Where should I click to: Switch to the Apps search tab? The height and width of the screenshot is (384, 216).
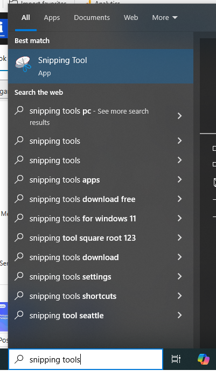click(x=52, y=18)
